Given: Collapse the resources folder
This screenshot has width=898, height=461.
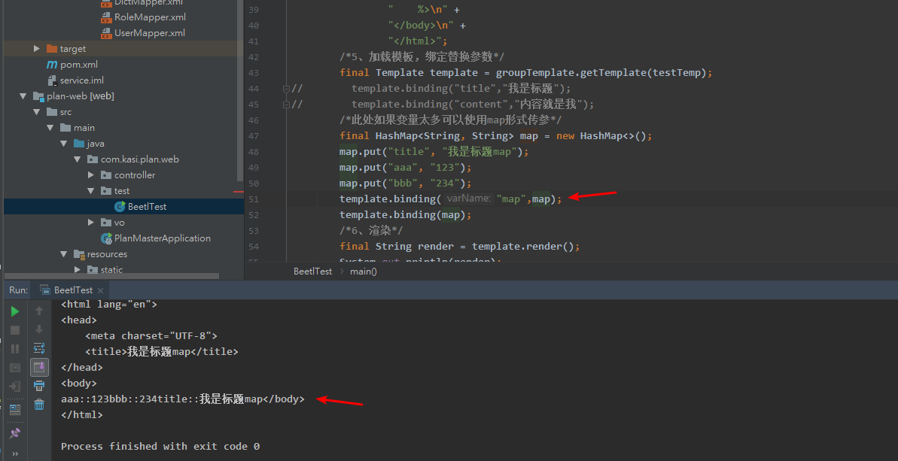Looking at the screenshot, I should tap(64, 254).
